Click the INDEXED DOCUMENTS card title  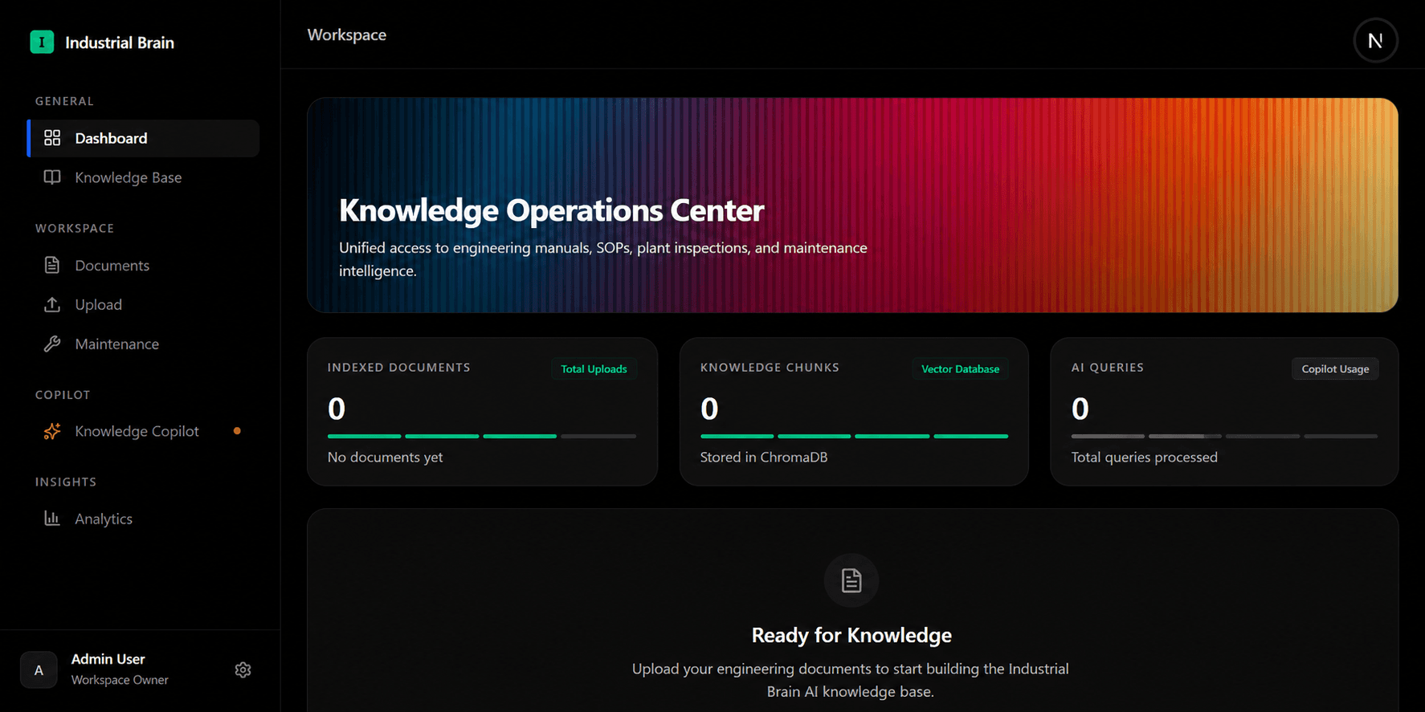[399, 367]
